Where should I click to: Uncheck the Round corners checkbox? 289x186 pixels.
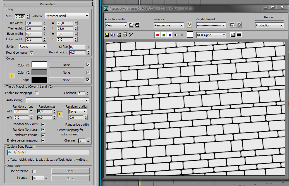click(x=31, y=53)
